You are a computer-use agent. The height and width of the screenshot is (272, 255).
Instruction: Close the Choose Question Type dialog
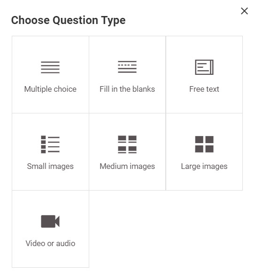(x=245, y=11)
